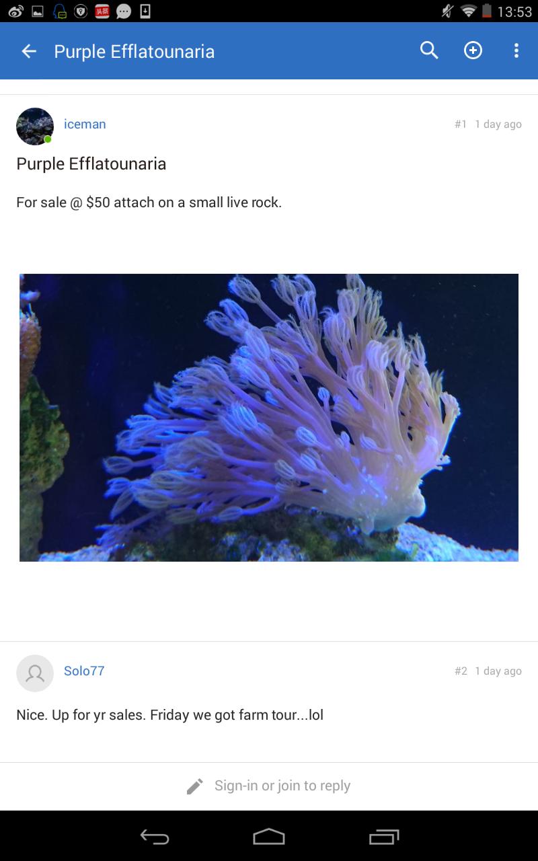Tap the Wi-Fi status icon
Viewport: 538px width, 861px height.
[x=468, y=11]
